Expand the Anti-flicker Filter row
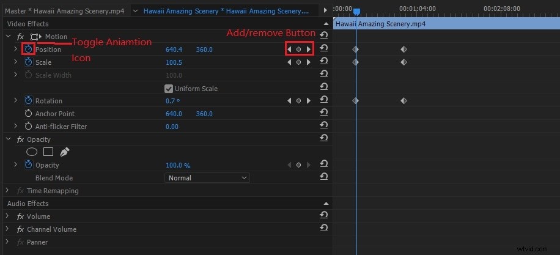The image size is (560, 255). (x=15, y=126)
